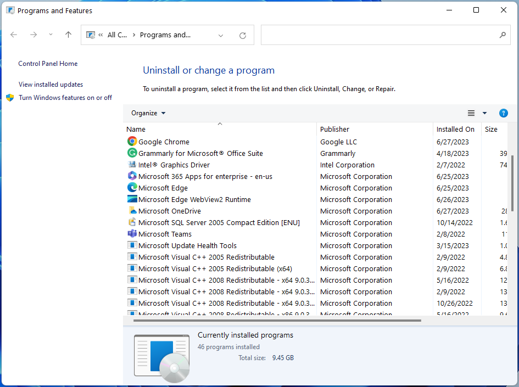
Task: Minimize the Programs and Features window
Action: (449, 10)
